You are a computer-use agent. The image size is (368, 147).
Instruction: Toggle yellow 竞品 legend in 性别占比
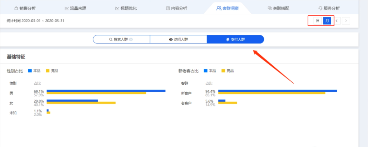[x=52, y=71]
